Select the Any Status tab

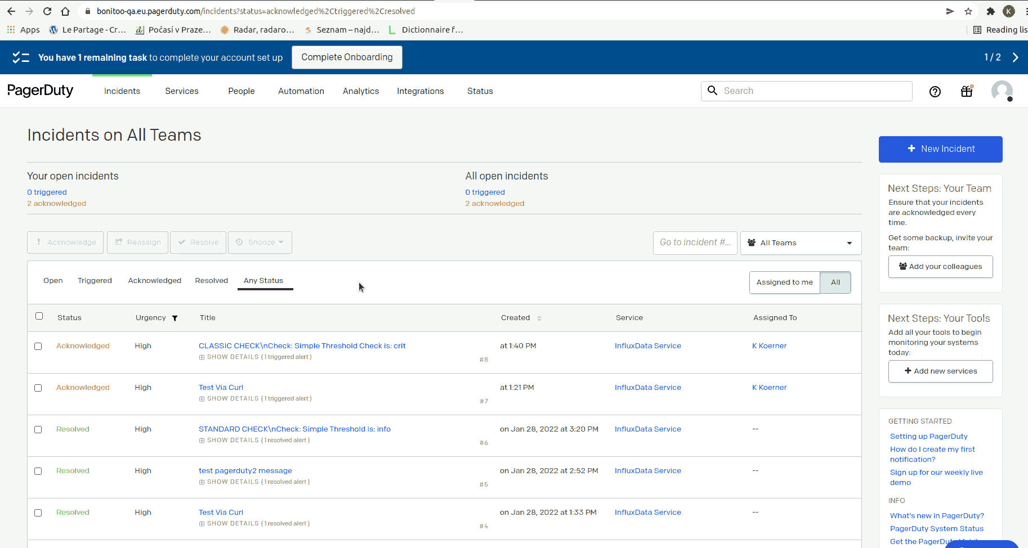pyautogui.click(x=263, y=281)
